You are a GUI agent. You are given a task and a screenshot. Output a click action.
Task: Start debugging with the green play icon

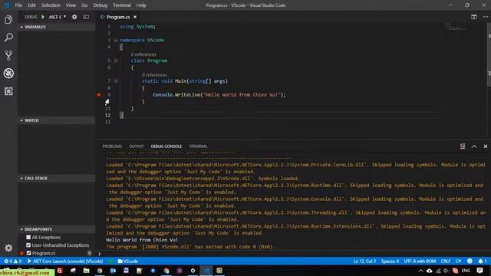[43, 17]
